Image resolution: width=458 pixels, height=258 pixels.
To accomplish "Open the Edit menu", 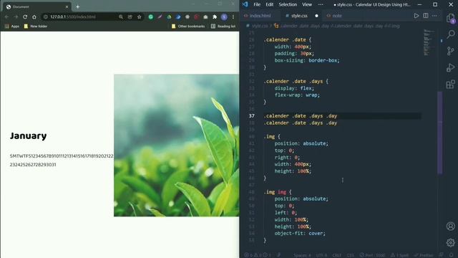I will [x=270, y=4].
